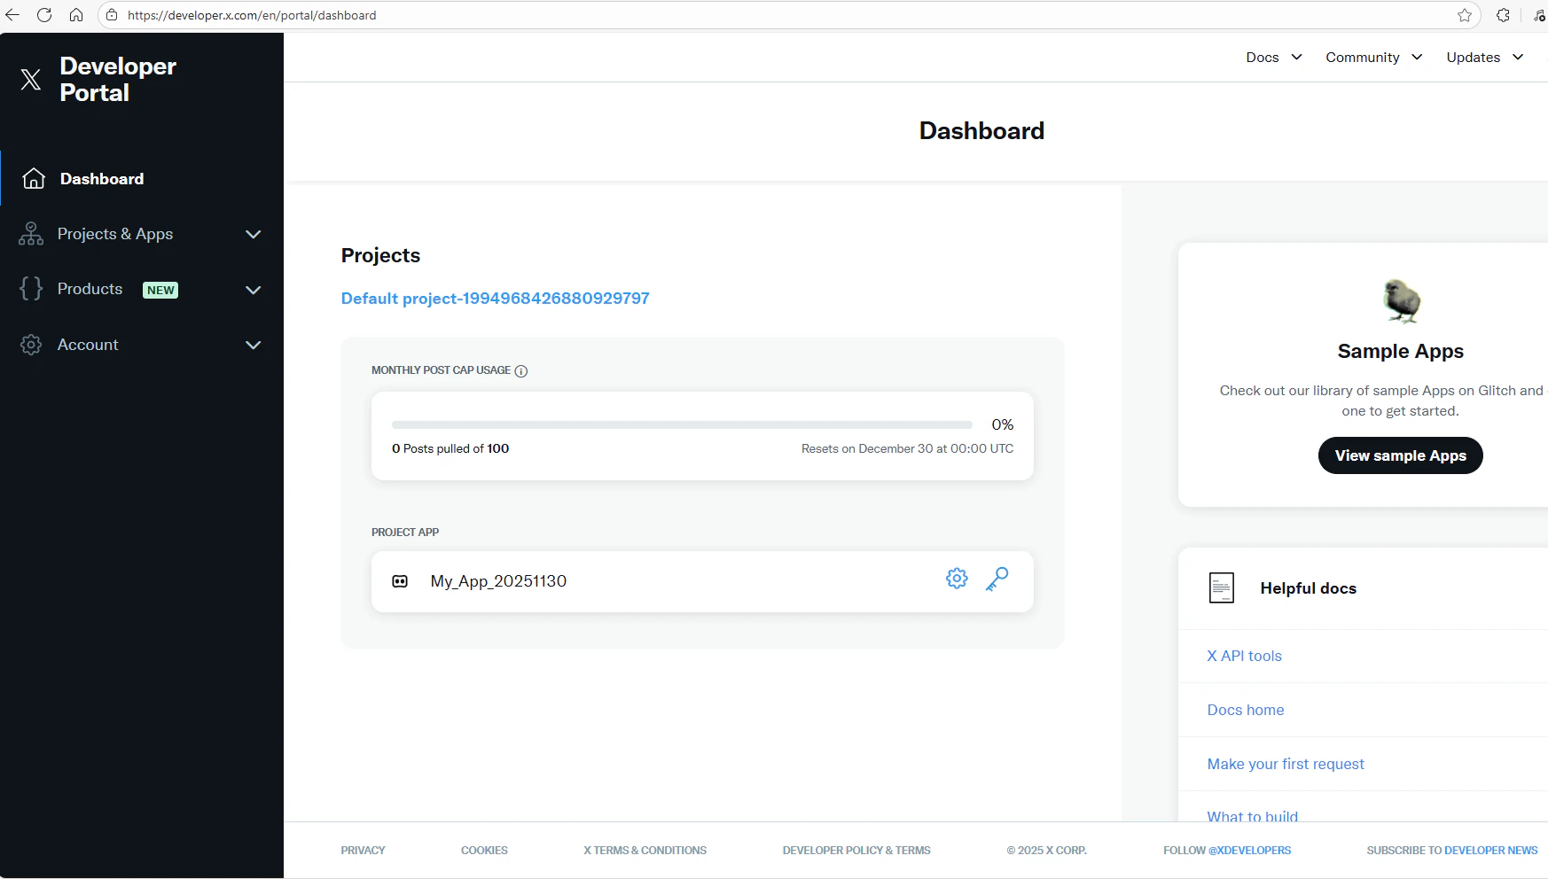Click info icon next to Monthly Post Cap Usage
1548x879 pixels.
[x=521, y=371]
